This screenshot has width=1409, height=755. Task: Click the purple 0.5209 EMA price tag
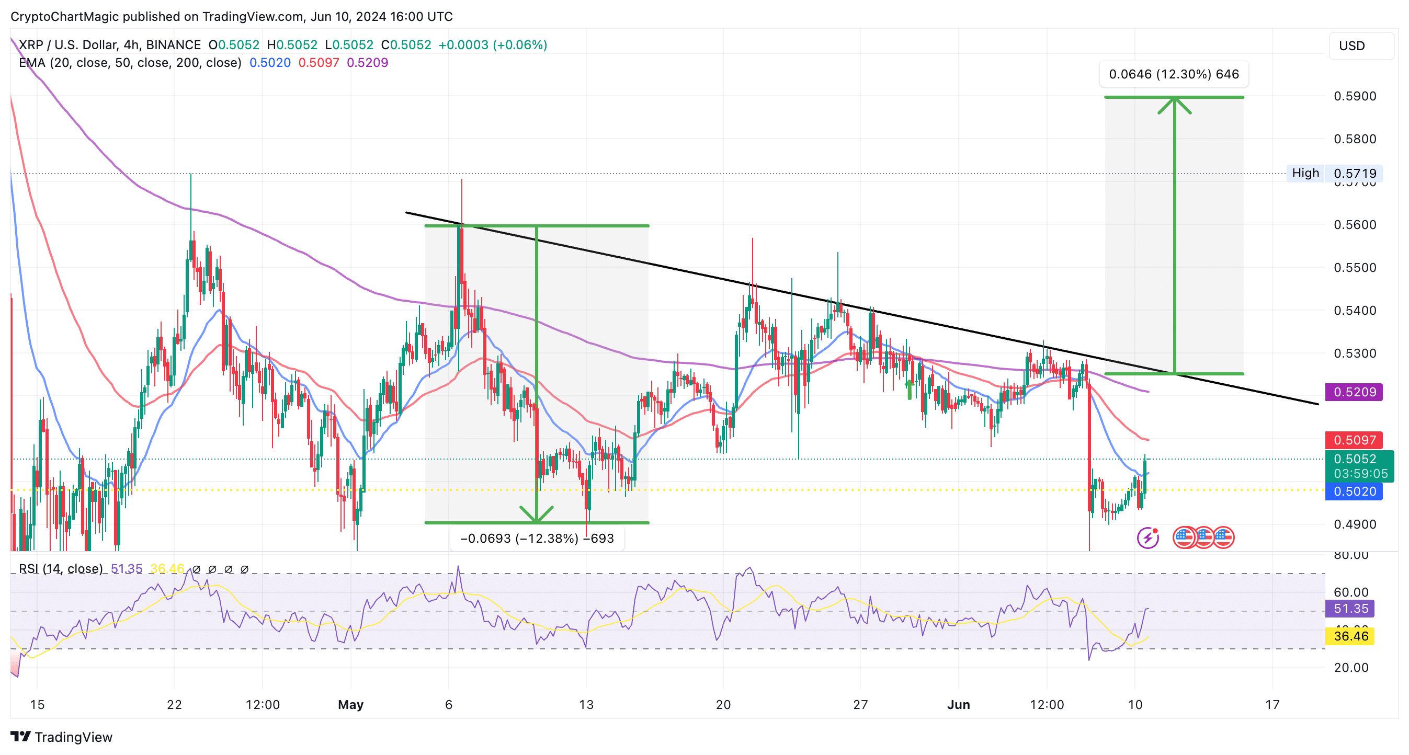tap(1354, 392)
